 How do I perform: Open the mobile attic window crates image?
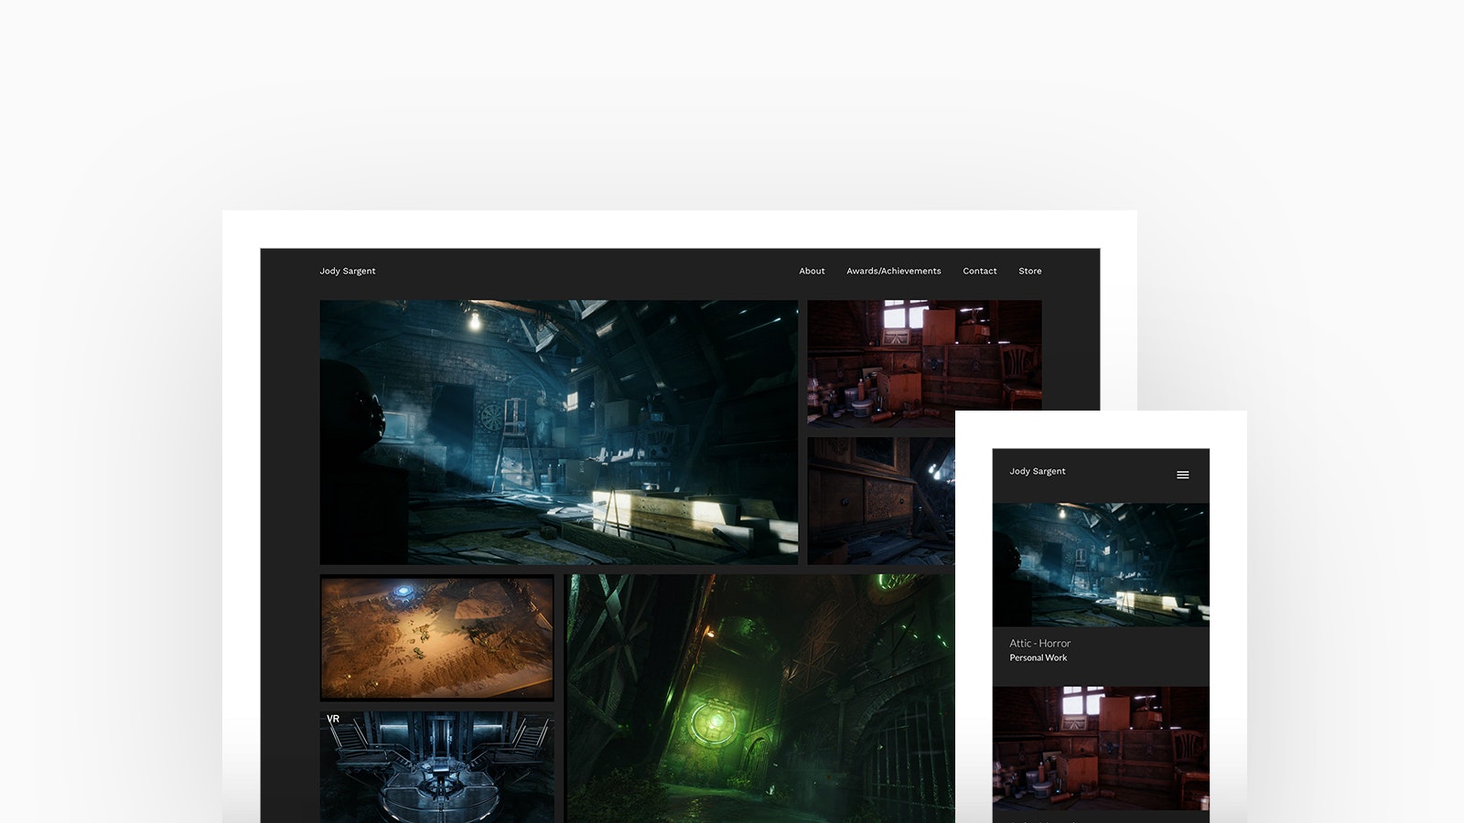[1101, 748]
